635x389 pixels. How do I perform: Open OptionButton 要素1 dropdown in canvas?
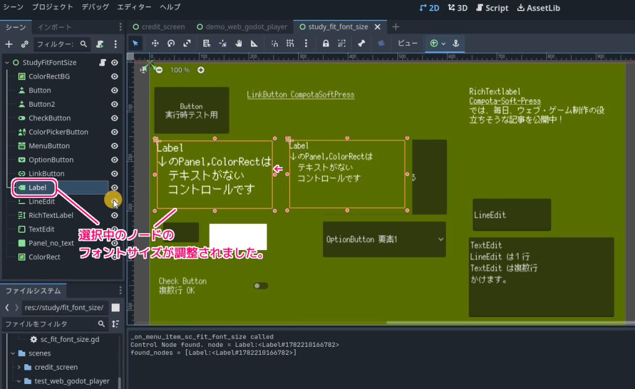click(384, 239)
